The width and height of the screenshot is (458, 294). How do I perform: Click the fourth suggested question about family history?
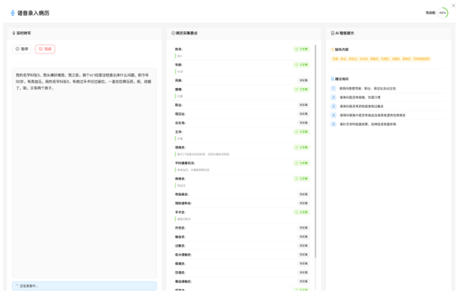[x=372, y=116]
